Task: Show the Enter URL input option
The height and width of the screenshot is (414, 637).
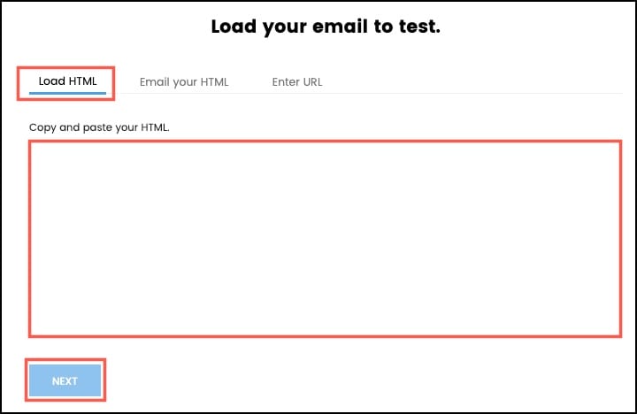Action: [297, 82]
